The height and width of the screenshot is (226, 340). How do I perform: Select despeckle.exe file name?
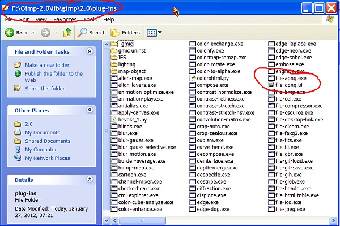[214, 175]
